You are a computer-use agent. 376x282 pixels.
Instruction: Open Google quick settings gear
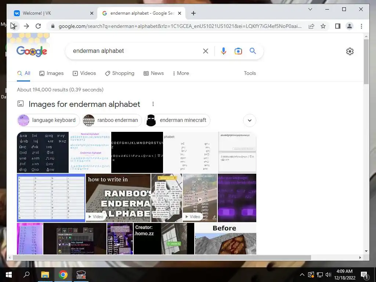point(350,51)
